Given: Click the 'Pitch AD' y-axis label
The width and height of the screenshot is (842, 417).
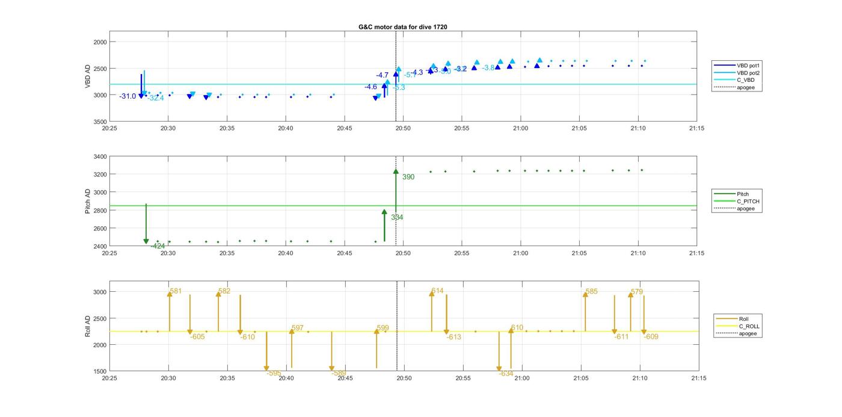Looking at the screenshot, I should (x=88, y=202).
